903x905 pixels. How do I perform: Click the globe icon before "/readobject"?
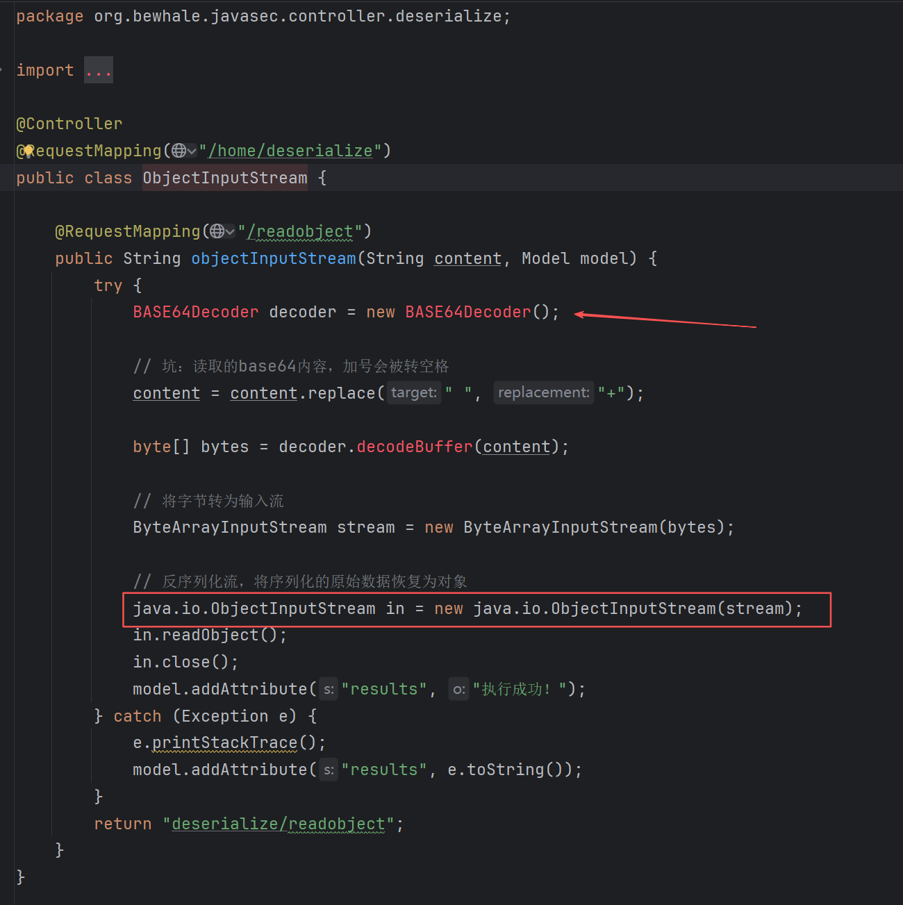pos(217,231)
